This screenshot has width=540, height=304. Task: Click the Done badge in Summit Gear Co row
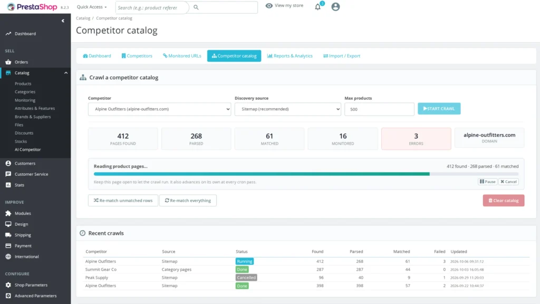coord(242,270)
